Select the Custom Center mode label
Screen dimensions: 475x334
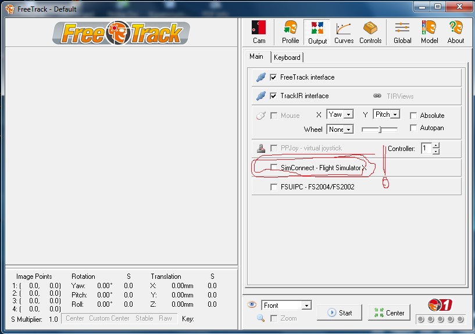tap(109, 318)
